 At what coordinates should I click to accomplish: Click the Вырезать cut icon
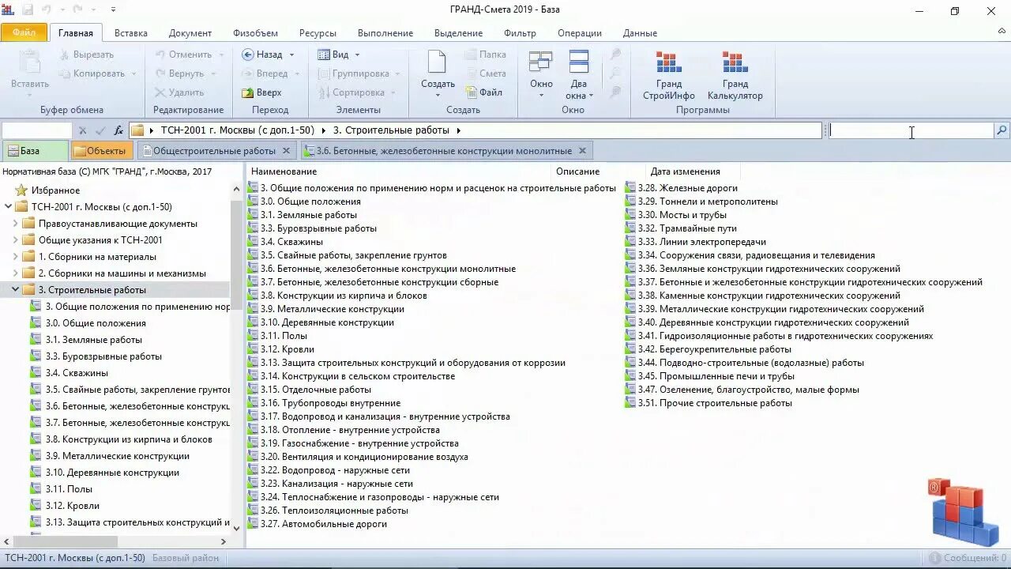pos(65,55)
